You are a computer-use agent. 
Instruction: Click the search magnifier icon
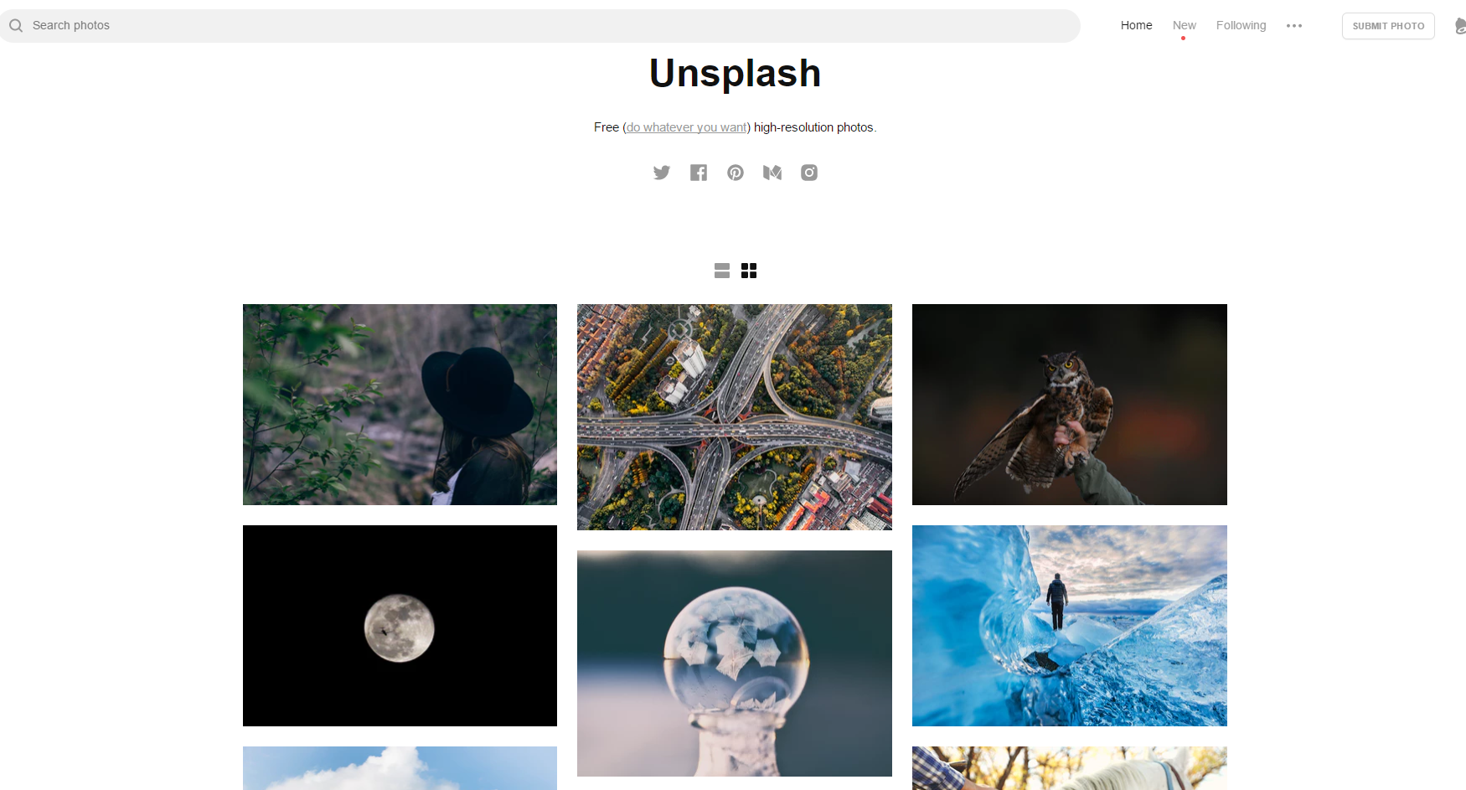pos(16,26)
